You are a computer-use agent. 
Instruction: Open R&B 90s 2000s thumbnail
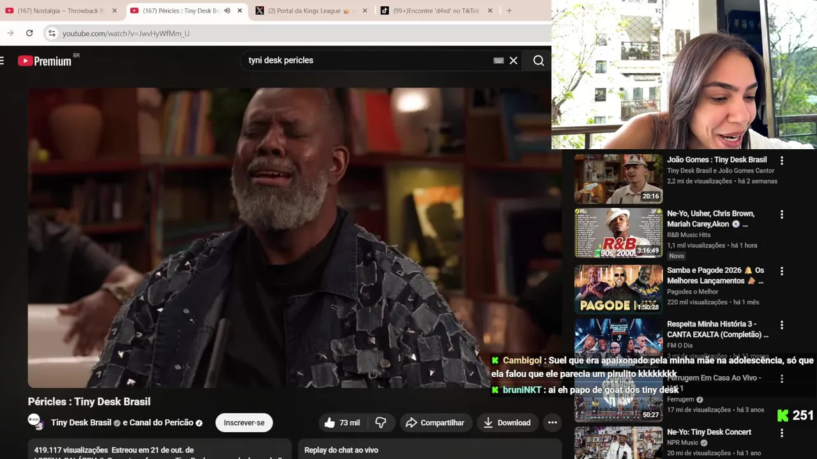click(618, 233)
